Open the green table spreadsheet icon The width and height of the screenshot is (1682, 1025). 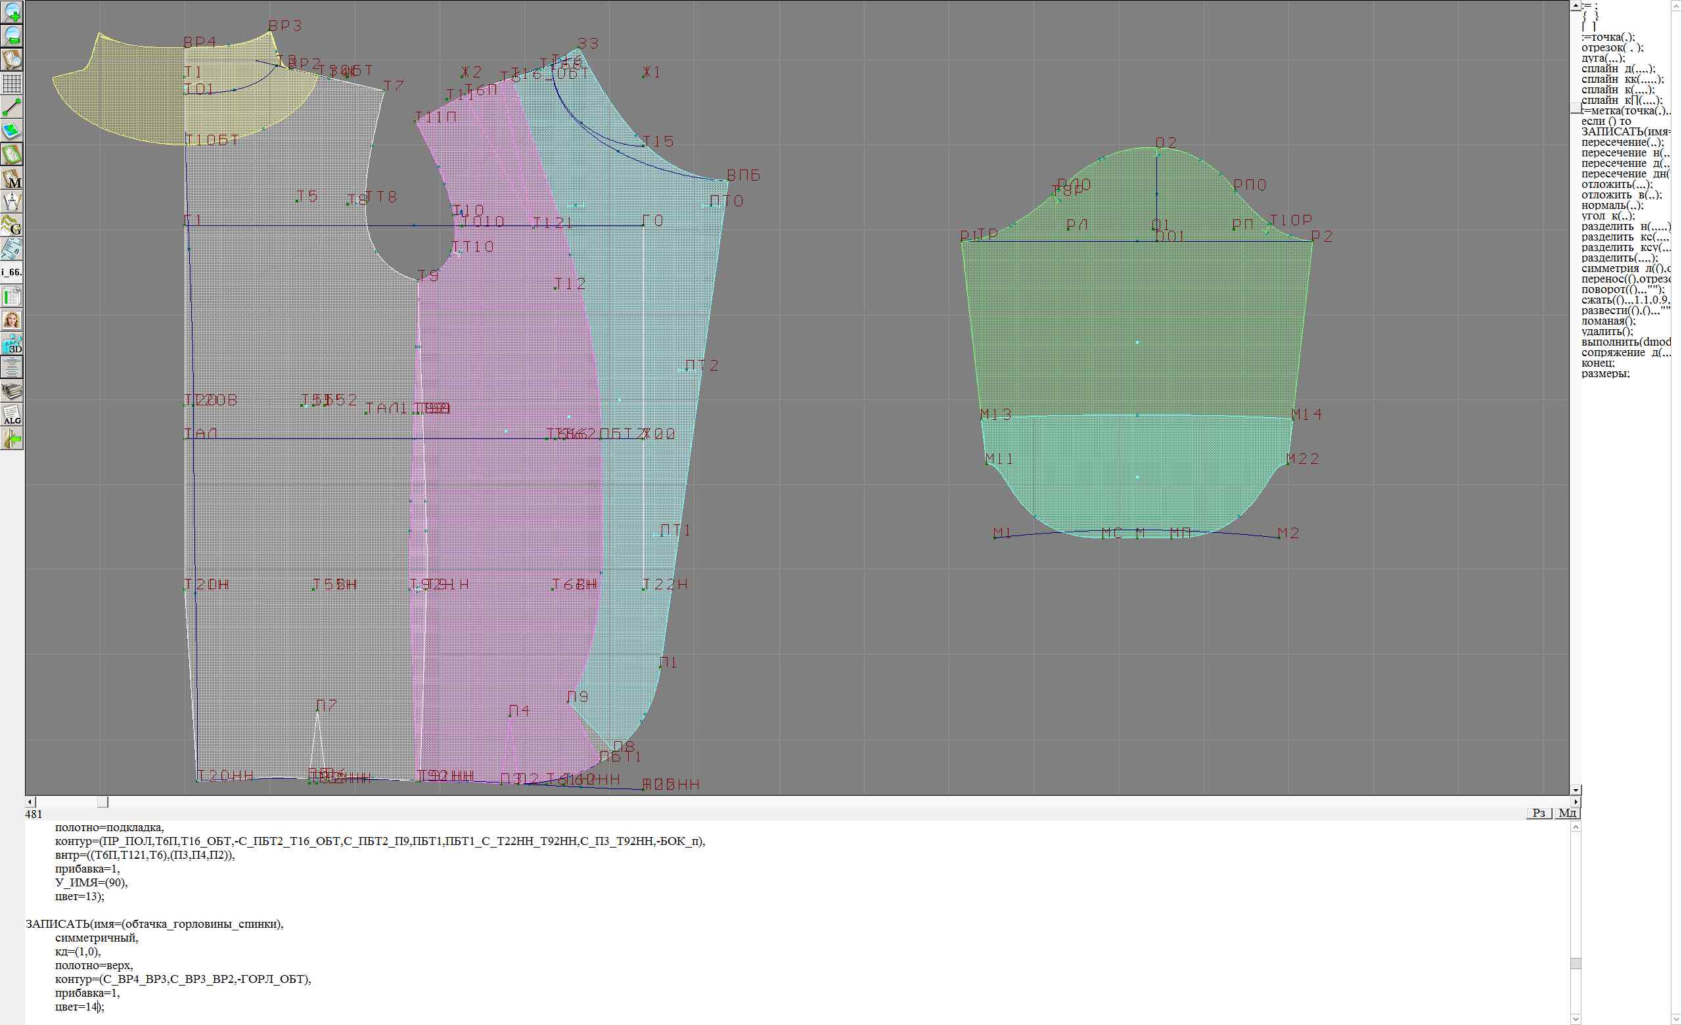point(12,297)
